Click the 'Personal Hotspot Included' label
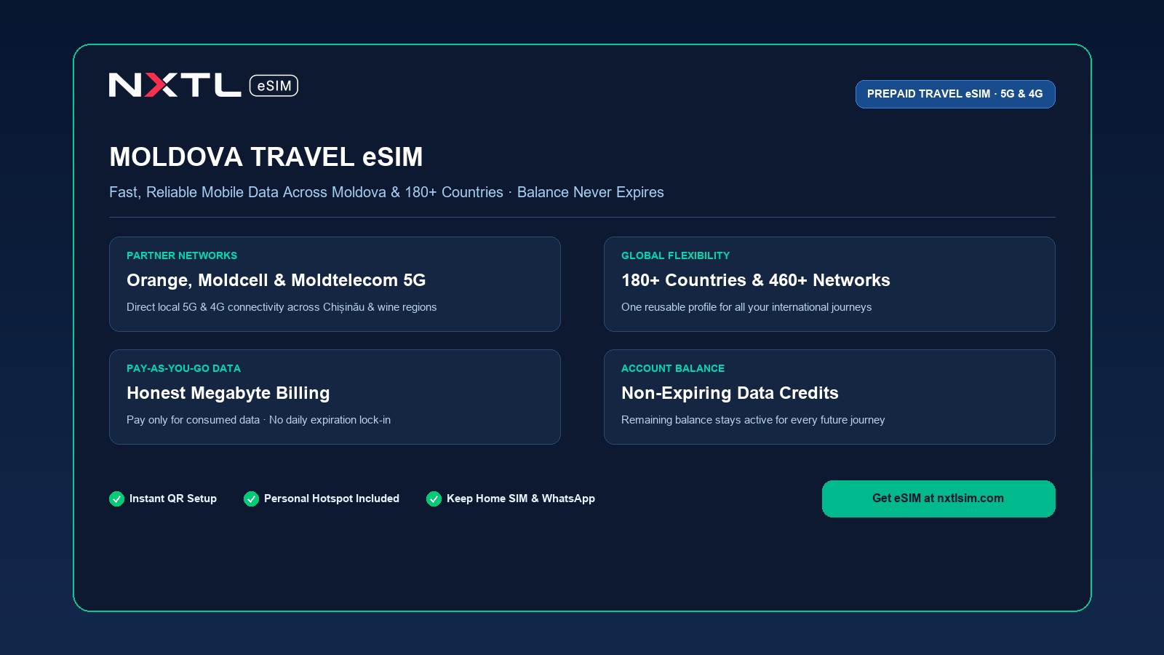This screenshot has height=655, width=1164. coord(332,499)
